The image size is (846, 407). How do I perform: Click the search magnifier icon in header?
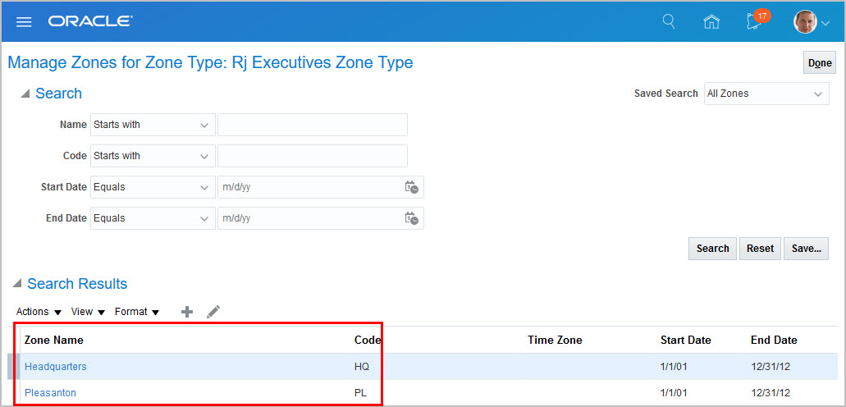click(x=669, y=21)
